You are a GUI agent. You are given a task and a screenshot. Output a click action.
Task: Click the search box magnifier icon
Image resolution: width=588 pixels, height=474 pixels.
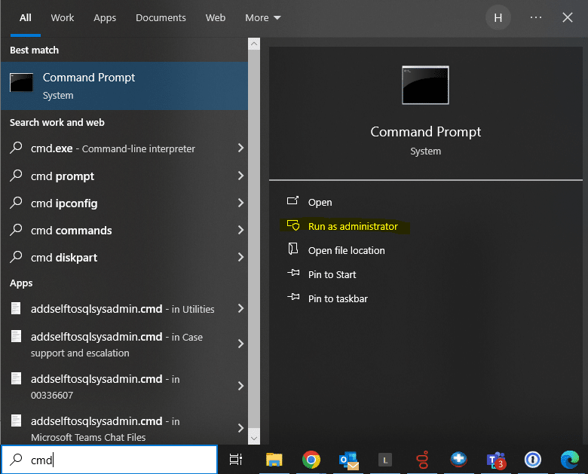click(x=16, y=459)
